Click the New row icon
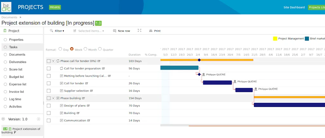The width and height of the screenshot is (325, 138). [x=114, y=31]
